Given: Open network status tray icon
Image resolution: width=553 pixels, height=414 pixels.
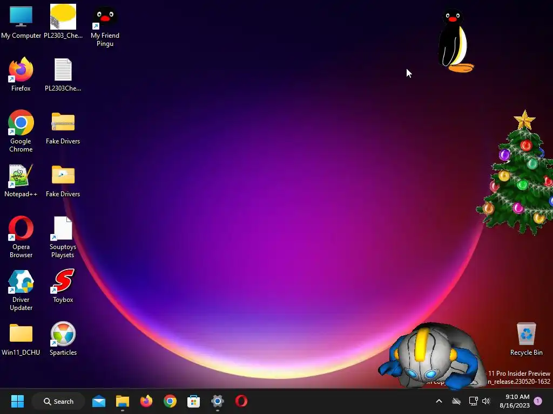Looking at the screenshot, I should pos(473,401).
